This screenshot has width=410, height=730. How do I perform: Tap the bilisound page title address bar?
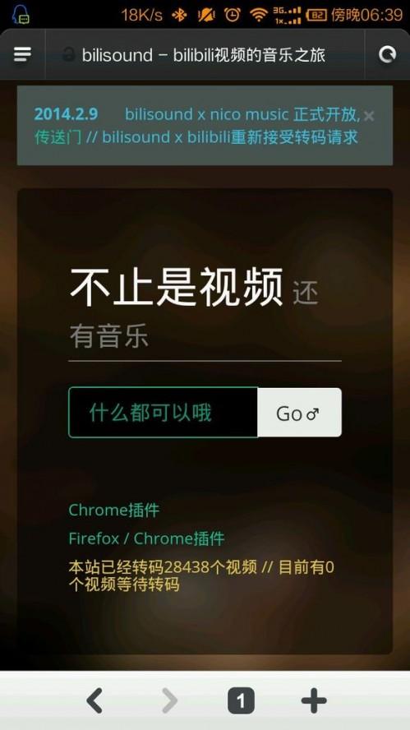click(x=204, y=55)
